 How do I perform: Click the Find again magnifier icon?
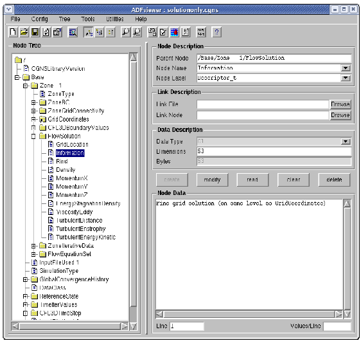137,32
